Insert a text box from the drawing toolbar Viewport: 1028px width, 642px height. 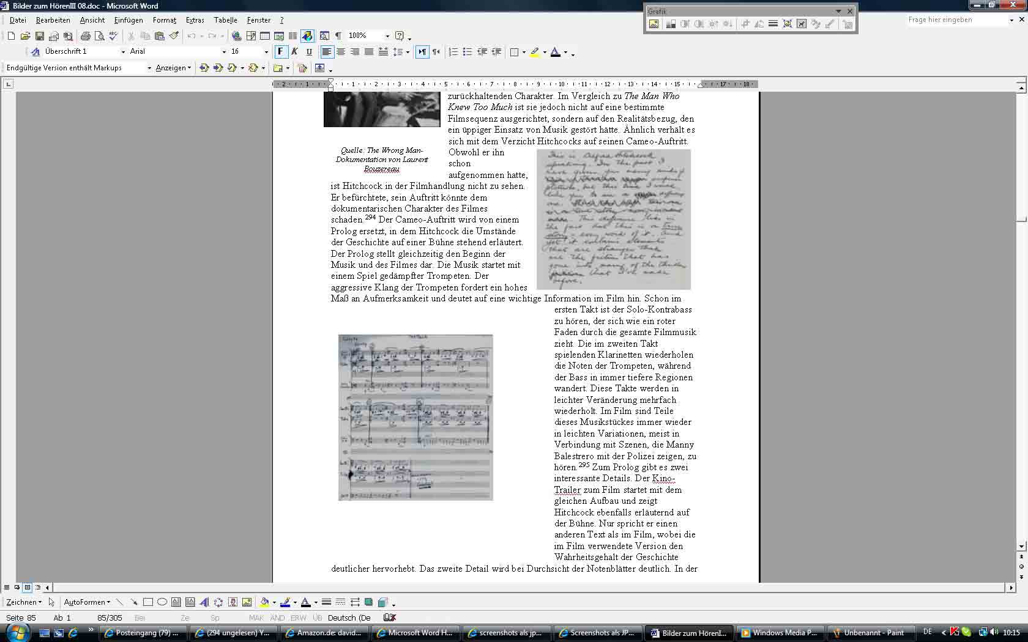[176, 602]
